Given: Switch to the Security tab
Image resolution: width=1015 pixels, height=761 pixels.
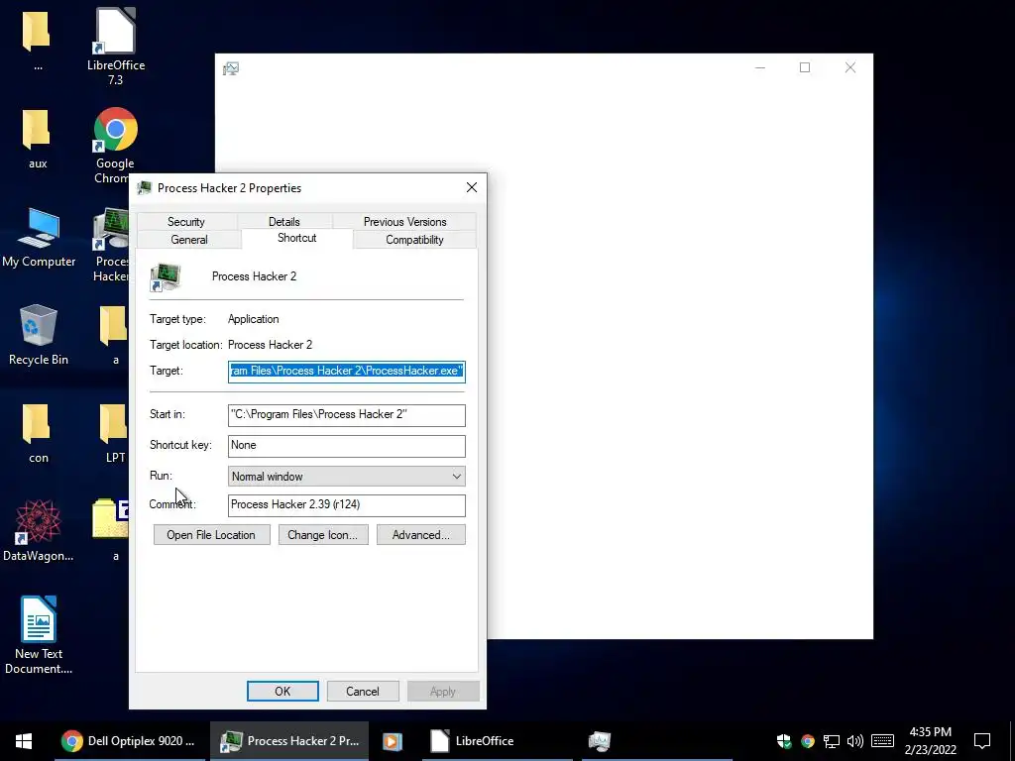Looking at the screenshot, I should coord(186,221).
